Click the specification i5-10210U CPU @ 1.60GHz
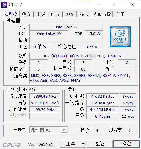141x149 pixels. coord(83,56)
